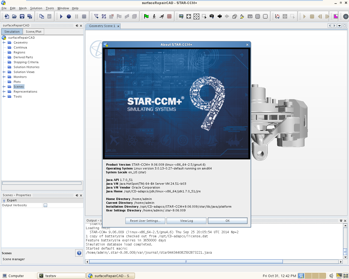
Task: Open the Window menu
Action: coord(63,8)
